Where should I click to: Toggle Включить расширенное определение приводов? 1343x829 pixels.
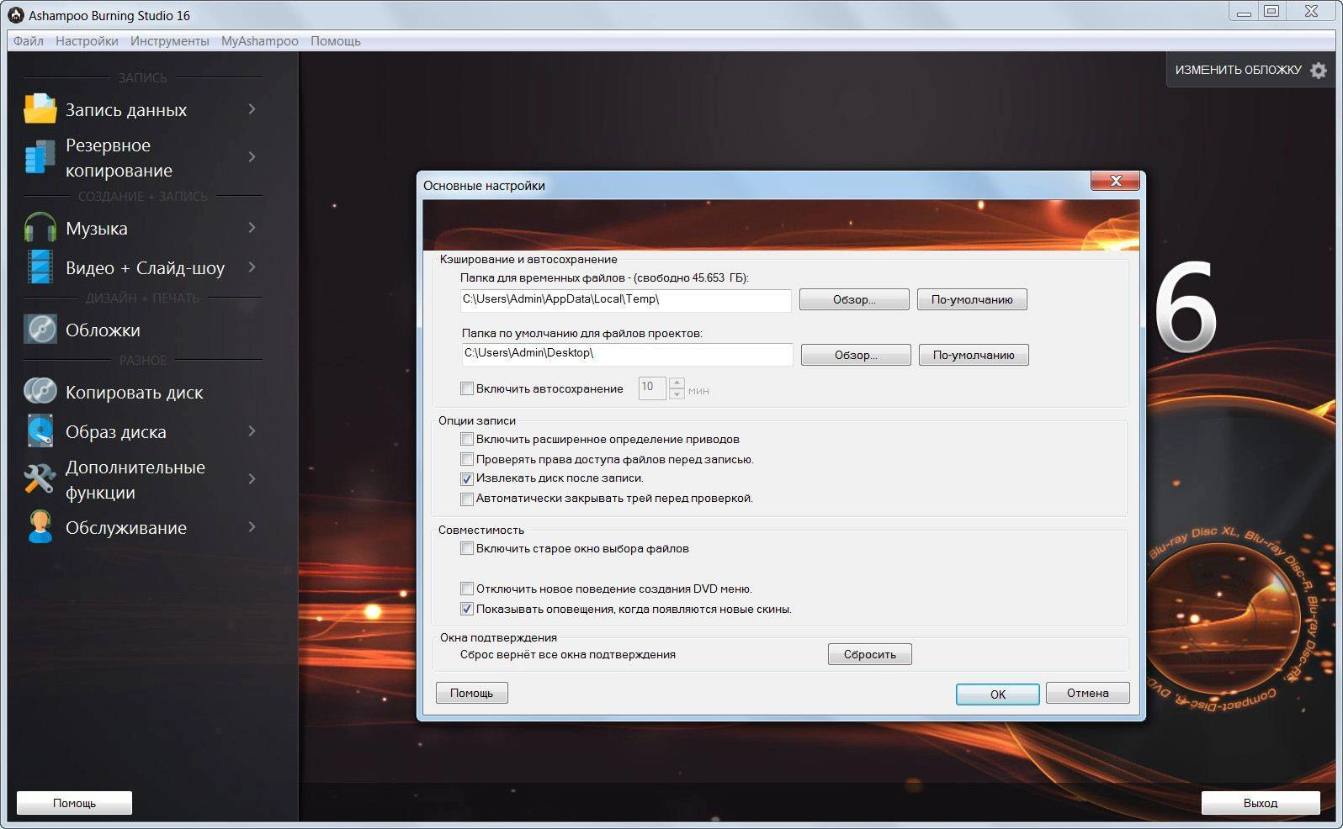coord(467,439)
